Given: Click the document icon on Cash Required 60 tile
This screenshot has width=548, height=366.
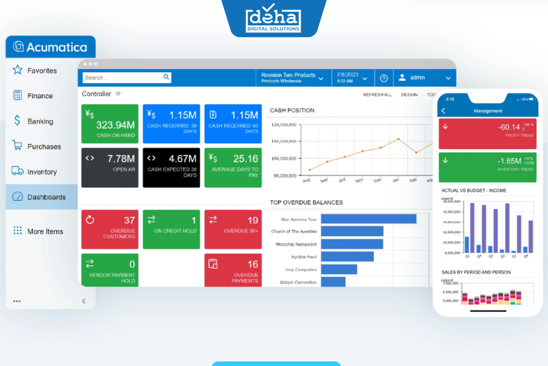Looking at the screenshot, I should pyautogui.click(x=213, y=114).
